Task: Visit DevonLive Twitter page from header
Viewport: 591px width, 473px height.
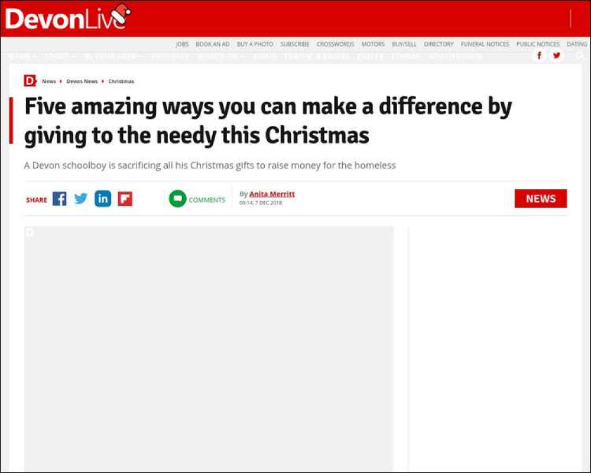Action: coord(556,56)
